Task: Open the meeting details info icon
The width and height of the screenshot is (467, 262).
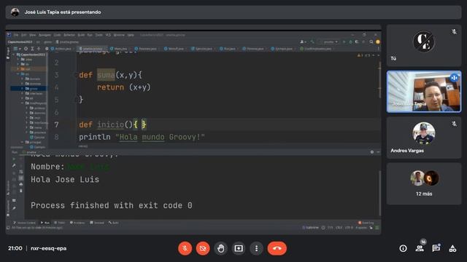Action: (x=403, y=248)
